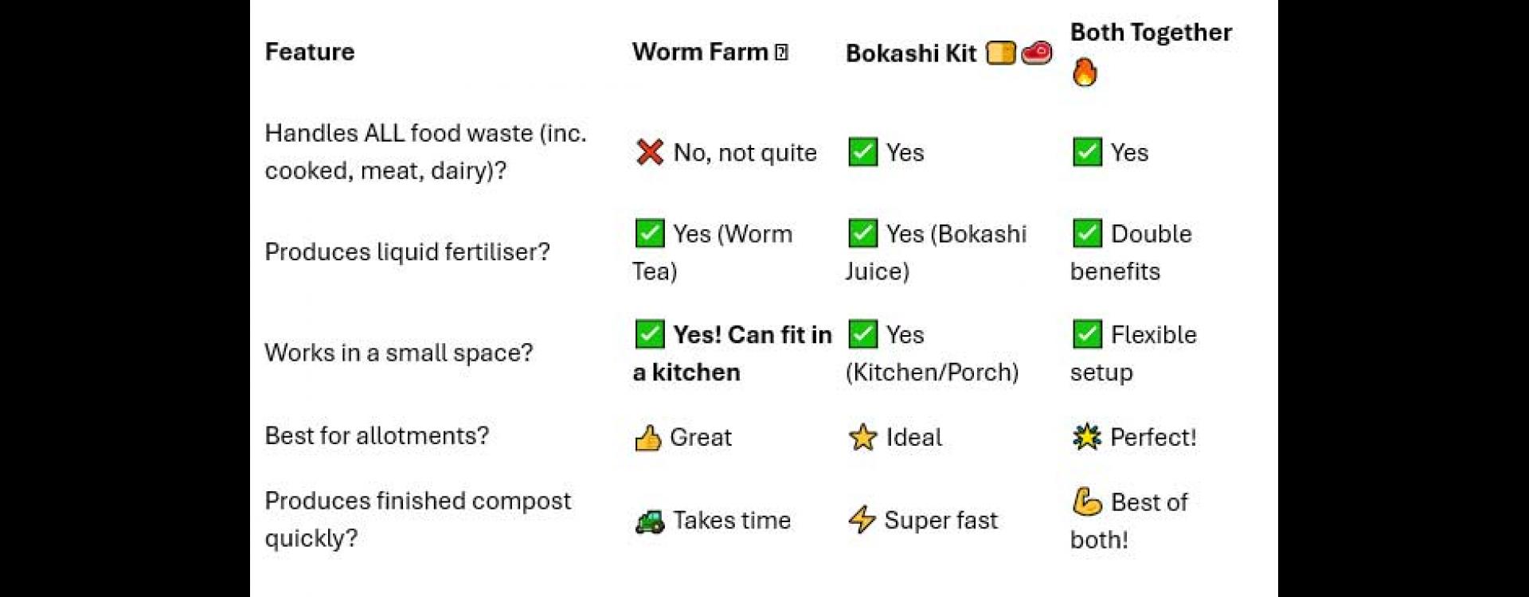Click the thumbs-up icon beside "Great"
This screenshot has width=1529, height=597.
pyautogui.click(x=648, y=438)
